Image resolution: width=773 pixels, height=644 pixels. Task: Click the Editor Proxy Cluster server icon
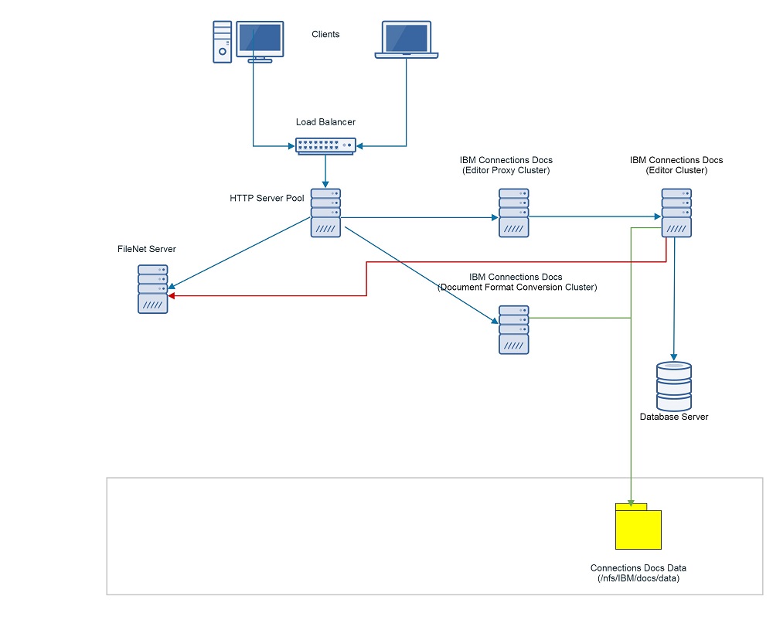coord(513,212)
